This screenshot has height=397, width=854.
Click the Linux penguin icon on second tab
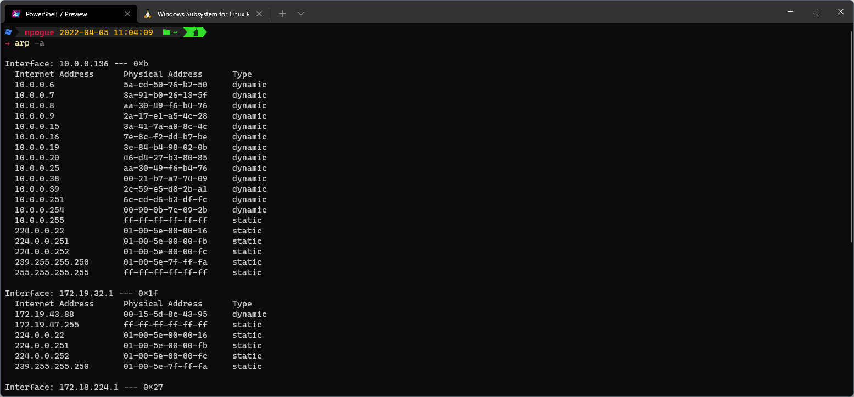point(148,14)
